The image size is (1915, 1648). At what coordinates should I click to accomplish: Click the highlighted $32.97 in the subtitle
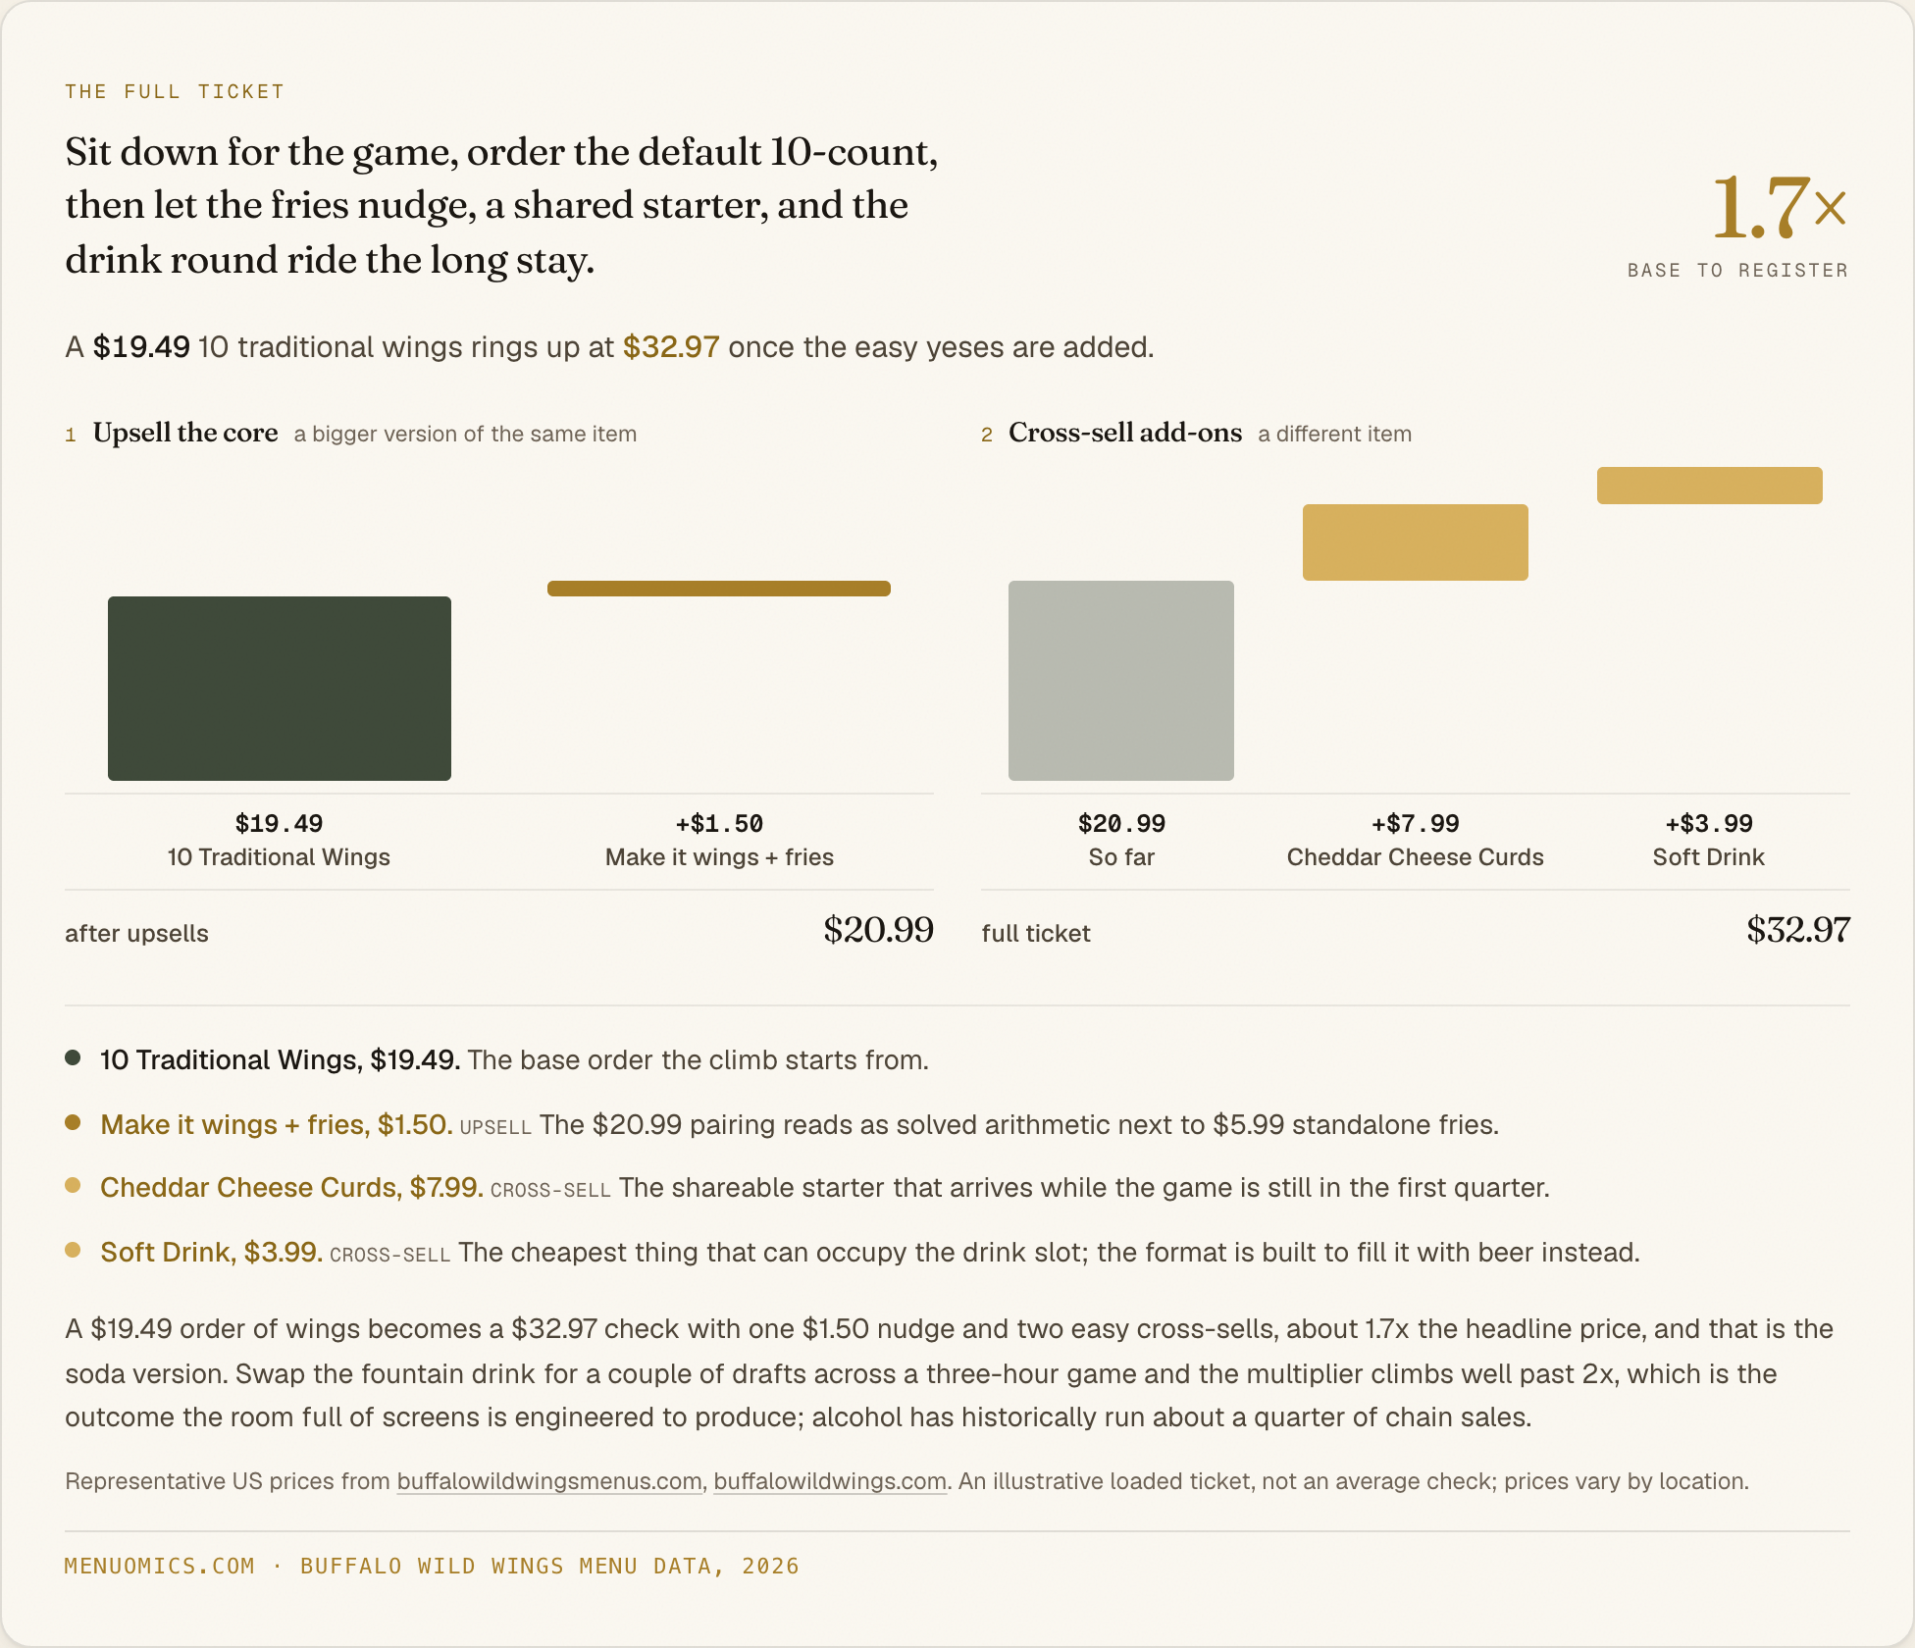671,347
